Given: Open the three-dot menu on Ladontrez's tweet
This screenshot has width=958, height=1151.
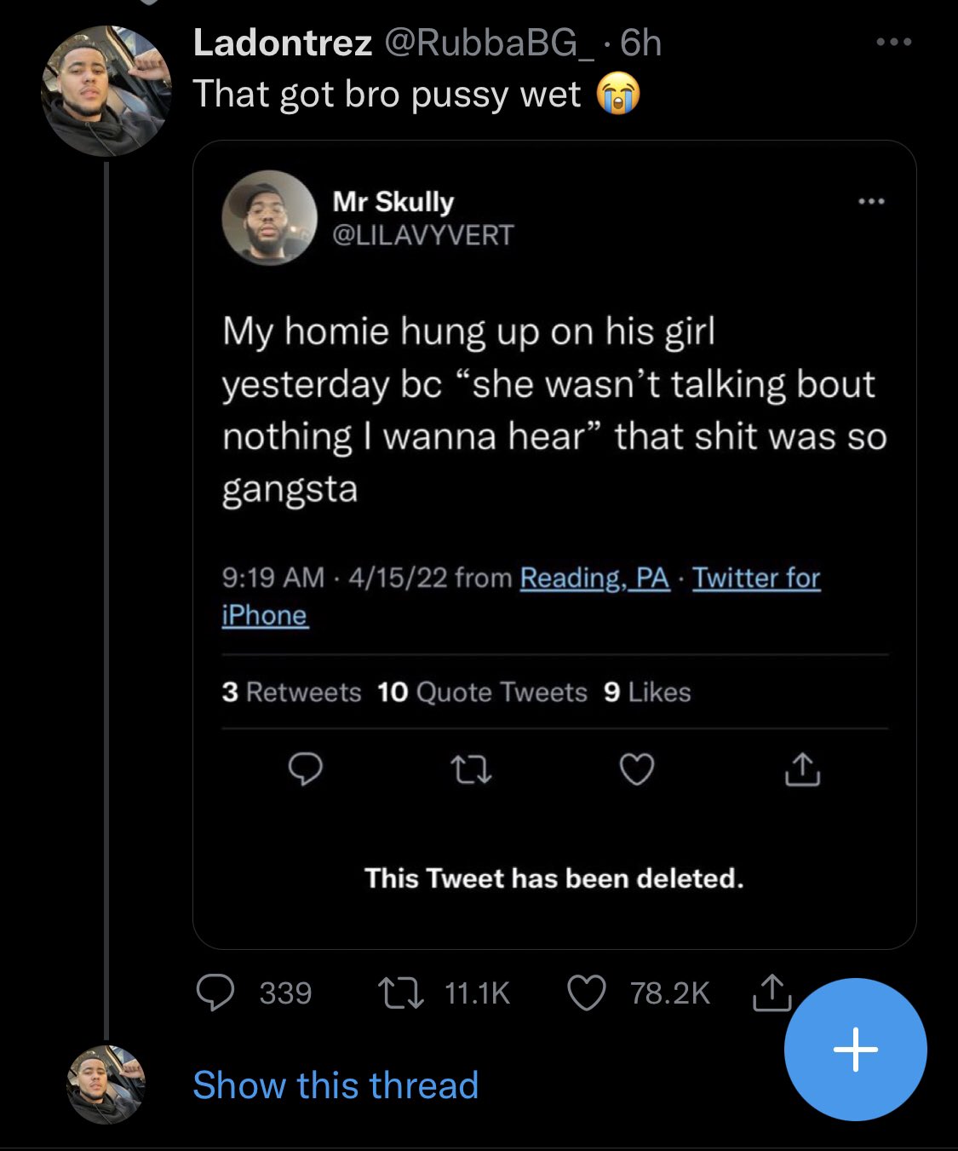Looking at the screenshot, I should [x=894, y=42].
